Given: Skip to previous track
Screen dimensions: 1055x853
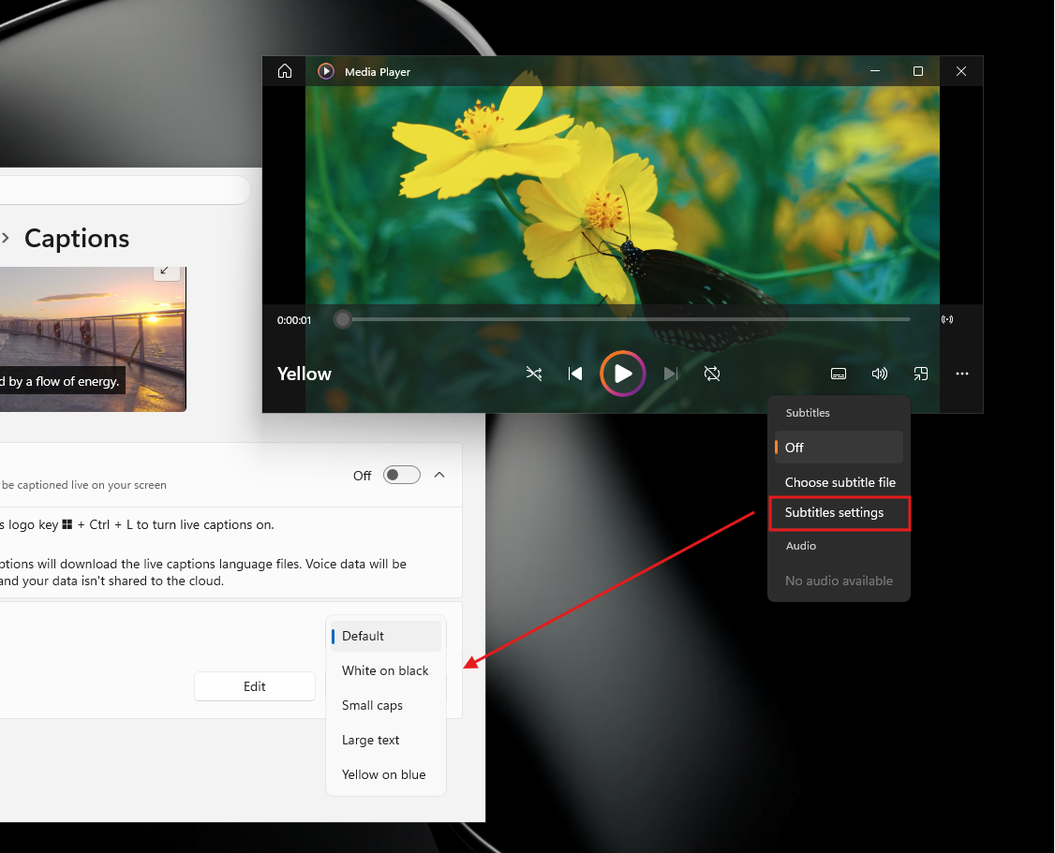Looking at the screenshot, I should pos(575,374).
